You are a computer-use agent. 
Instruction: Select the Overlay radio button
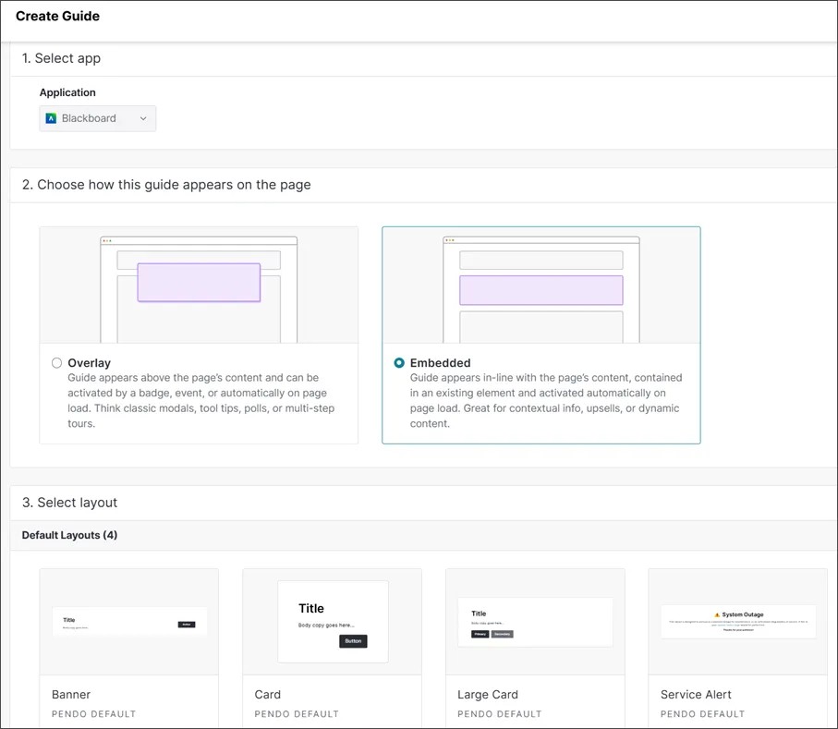point(56,363)
